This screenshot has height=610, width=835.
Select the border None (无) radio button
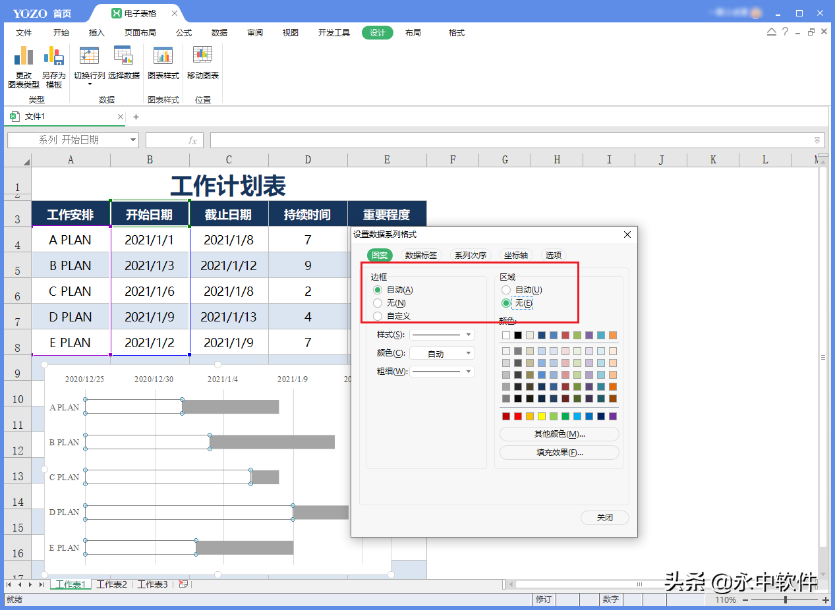(x=378, y=303)
